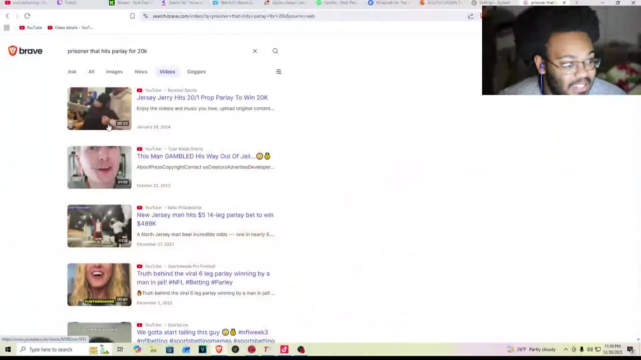Click the Brave browser taskbar icon

click(219, 349)
